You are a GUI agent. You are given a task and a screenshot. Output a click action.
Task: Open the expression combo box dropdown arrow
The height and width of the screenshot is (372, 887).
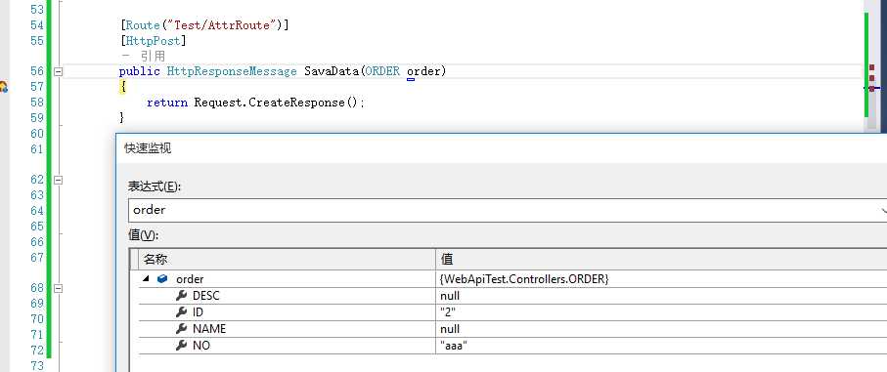(x=882, y=210)
